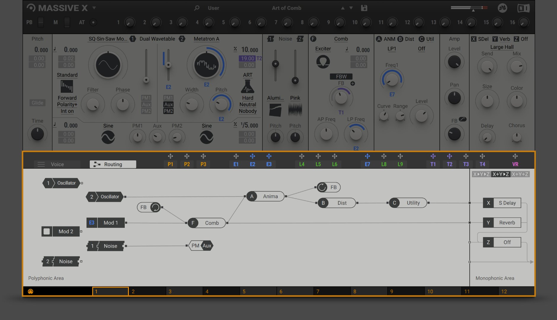Select the X+Y+Z effects routing mode
The height and width of the screenshot is (320, 557).
click(x=520, y=174)
